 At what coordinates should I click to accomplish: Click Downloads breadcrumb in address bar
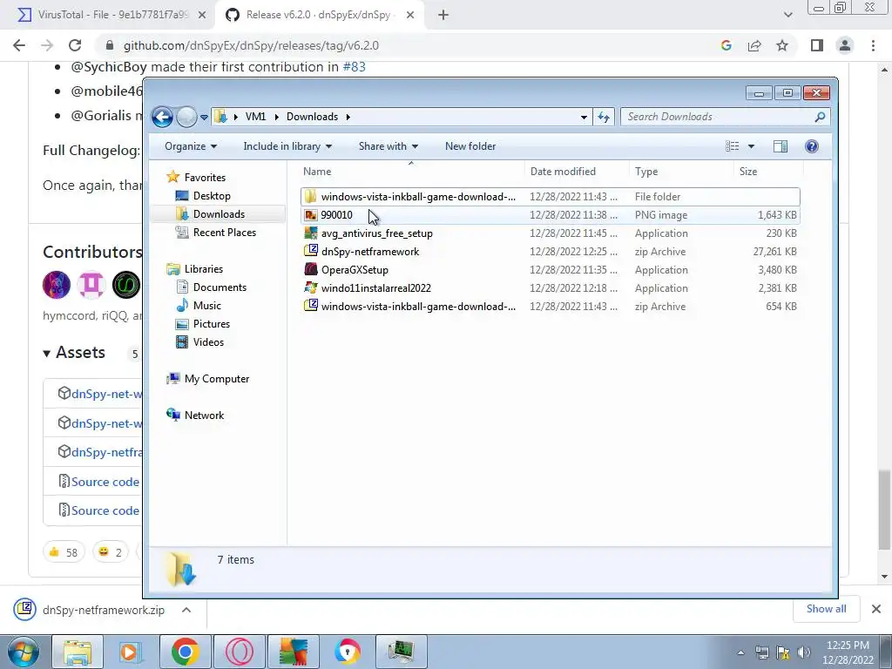312,117
